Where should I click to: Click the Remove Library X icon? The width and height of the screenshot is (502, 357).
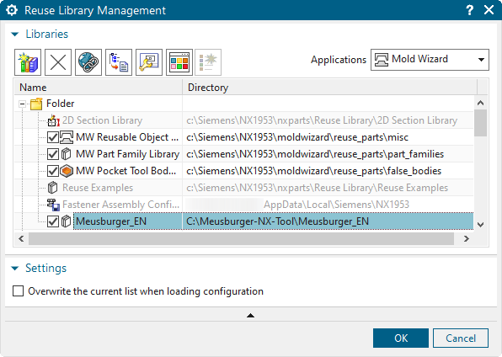58,62
